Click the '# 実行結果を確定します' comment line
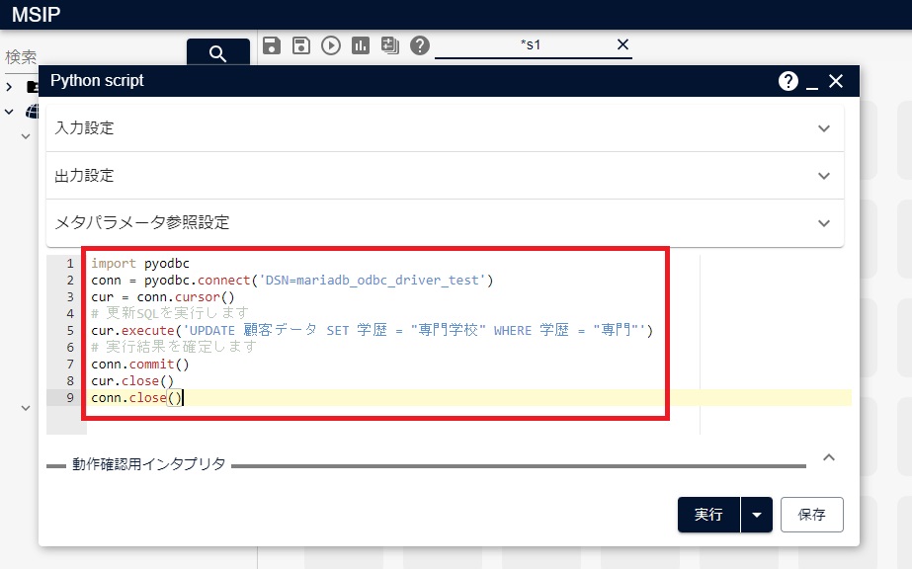912x569 pixels. [x=173, y=347]
